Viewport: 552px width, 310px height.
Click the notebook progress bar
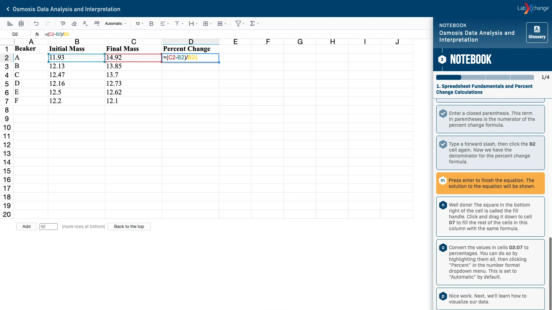pos(485,77)
